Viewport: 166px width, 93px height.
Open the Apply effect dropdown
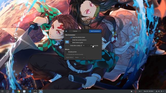80,57
